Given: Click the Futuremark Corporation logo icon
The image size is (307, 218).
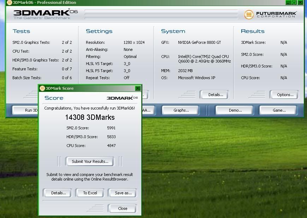Looking at the screenshot, I should [249, 14].
